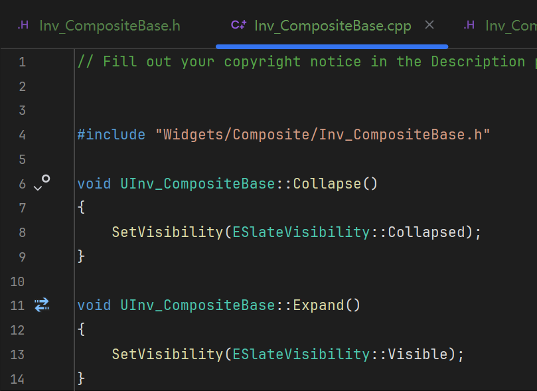Click the include path Inv_CompositeBase.h string

click(x=323, y=135)
